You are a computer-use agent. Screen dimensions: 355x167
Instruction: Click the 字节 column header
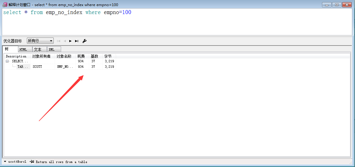point(109,56)
